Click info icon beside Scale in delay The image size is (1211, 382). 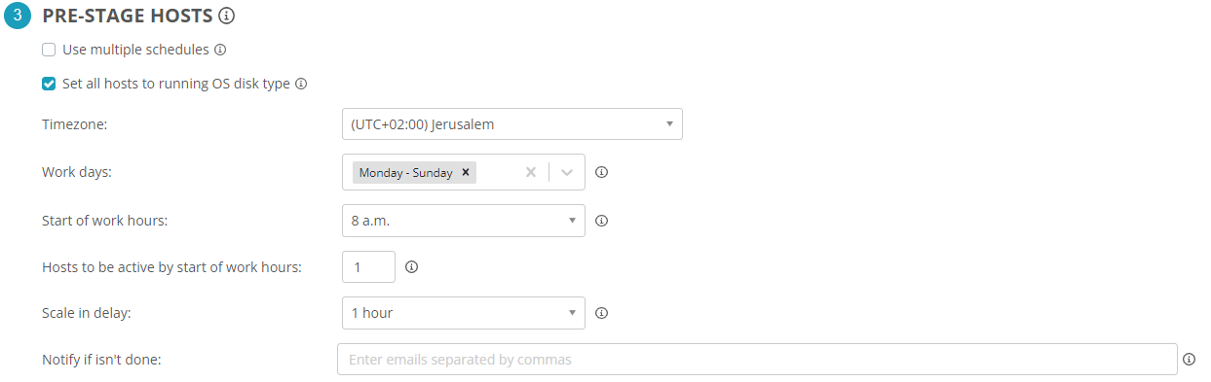coord(601,313)
